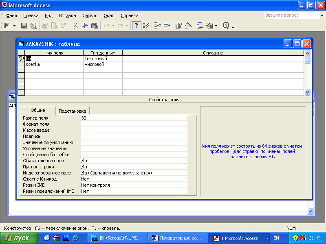Expand the help question box dropdown
326x244 pixels.
(322, 15)
